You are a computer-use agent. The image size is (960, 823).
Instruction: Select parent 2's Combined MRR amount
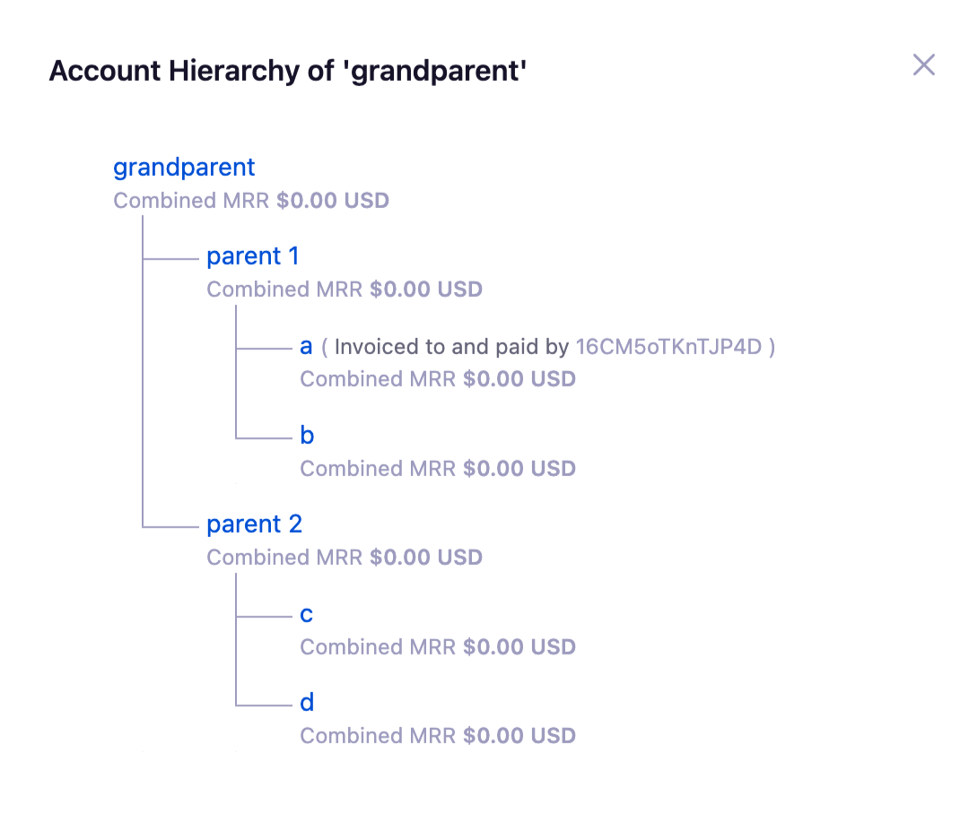click(426, 558)
